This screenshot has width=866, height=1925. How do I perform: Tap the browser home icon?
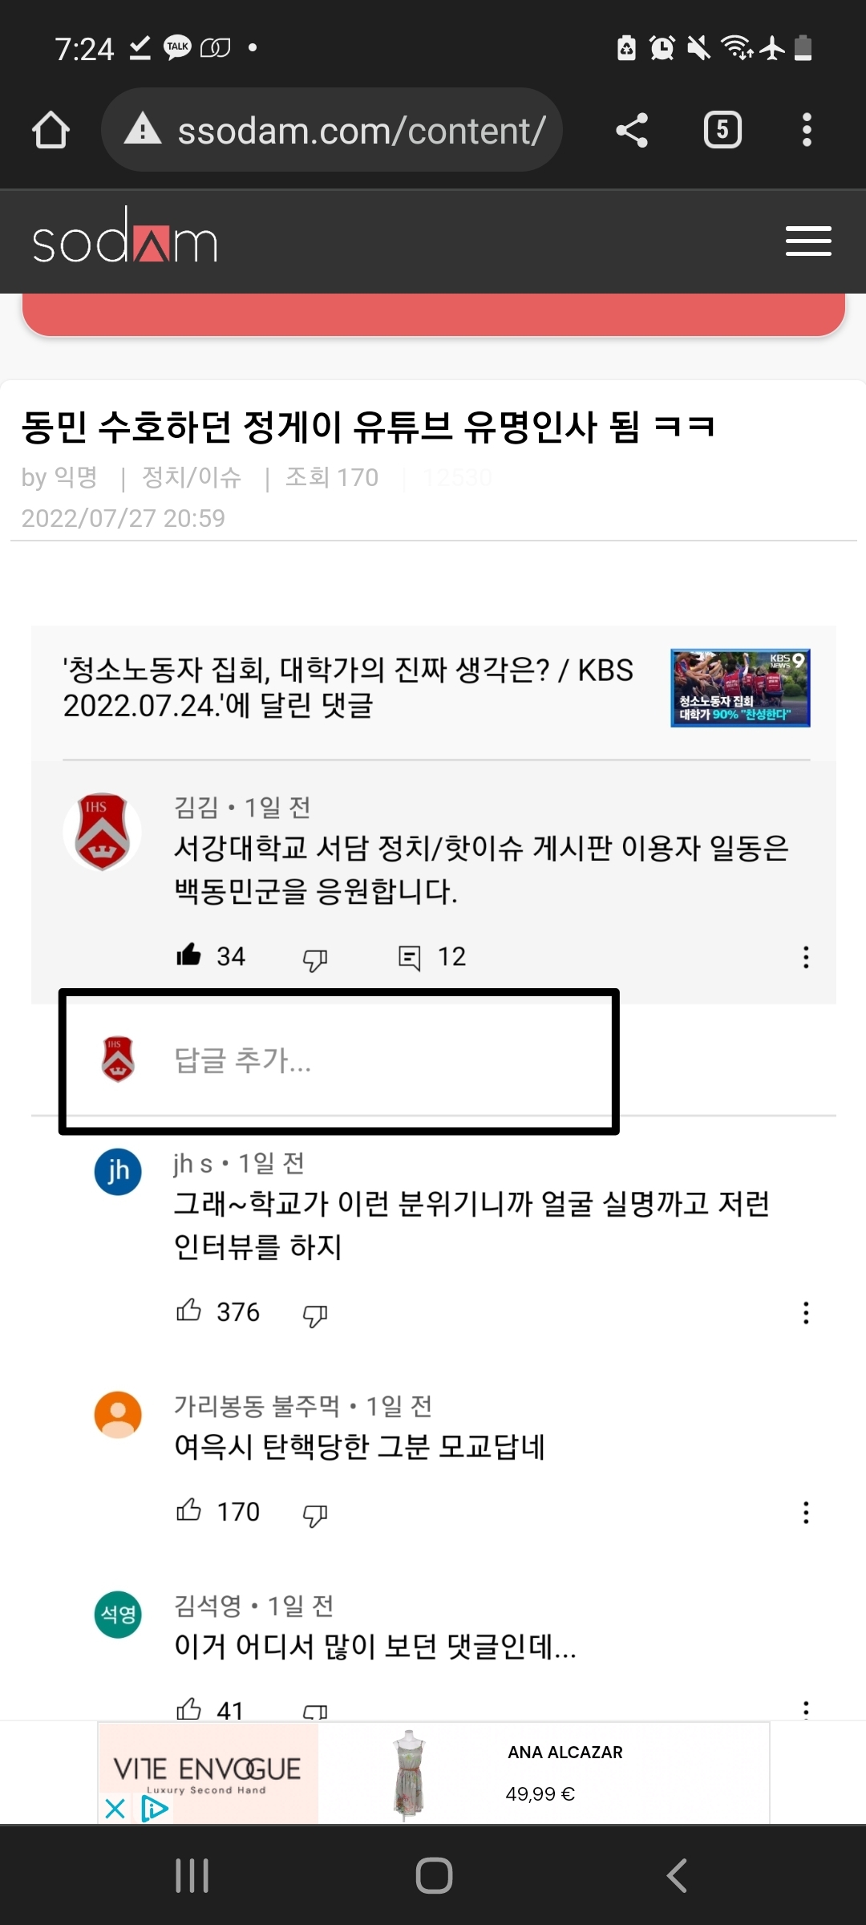[x=51, y=130]
